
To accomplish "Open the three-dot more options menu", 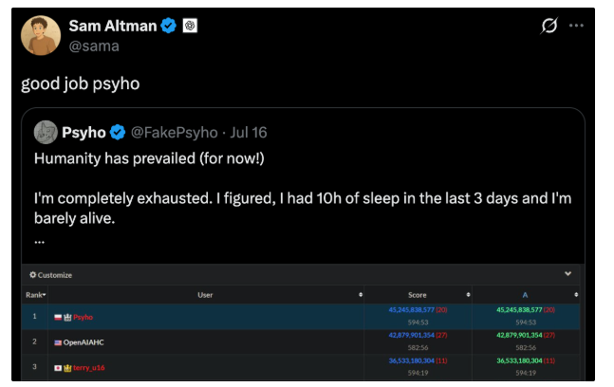I will coord(576,26).
